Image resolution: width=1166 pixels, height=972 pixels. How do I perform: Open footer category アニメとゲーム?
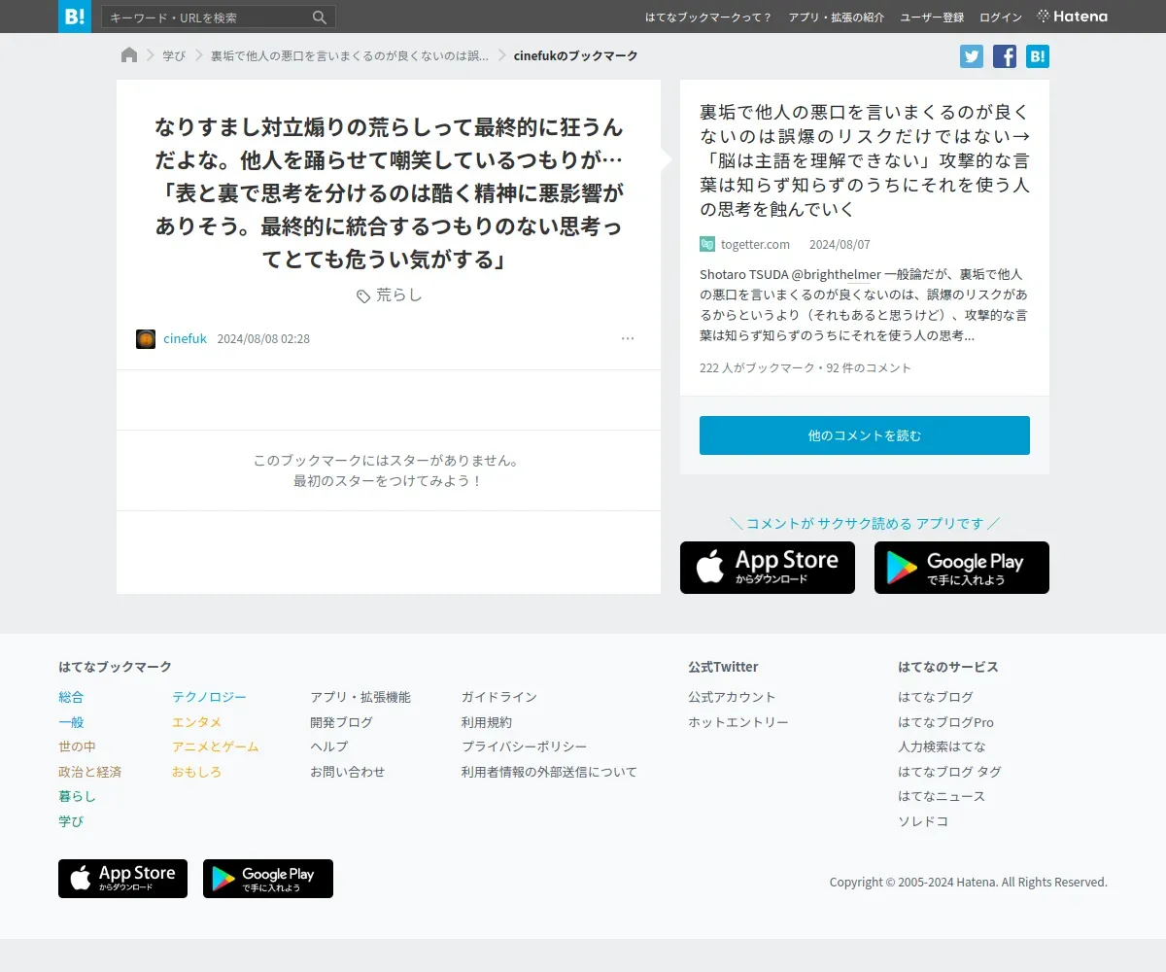pyautogui.click(x=216, y=746)
